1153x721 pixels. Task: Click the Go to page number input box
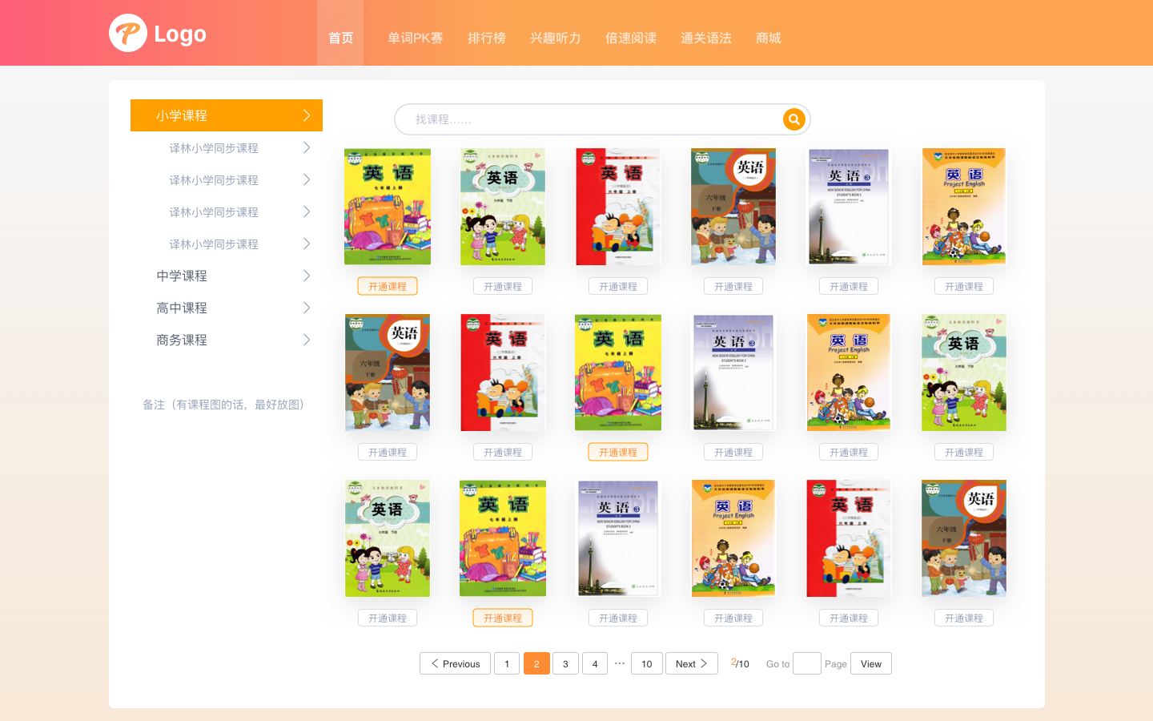806,663
